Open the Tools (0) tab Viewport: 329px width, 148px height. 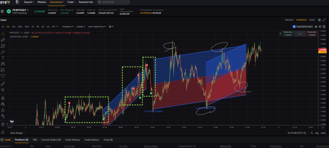108,140
